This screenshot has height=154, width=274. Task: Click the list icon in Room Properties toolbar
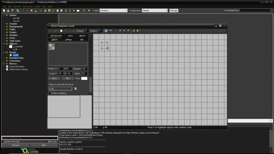pos(134,31)
